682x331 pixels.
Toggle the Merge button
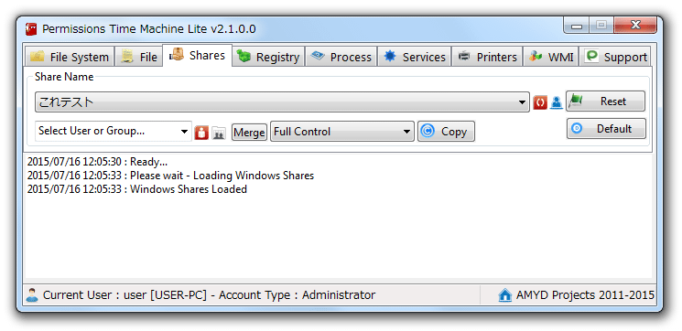click(249, 132)
